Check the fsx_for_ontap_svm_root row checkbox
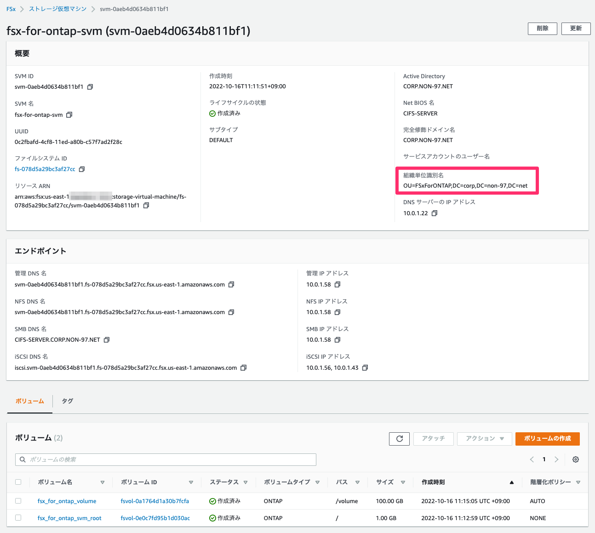 [x=18, y=517]
